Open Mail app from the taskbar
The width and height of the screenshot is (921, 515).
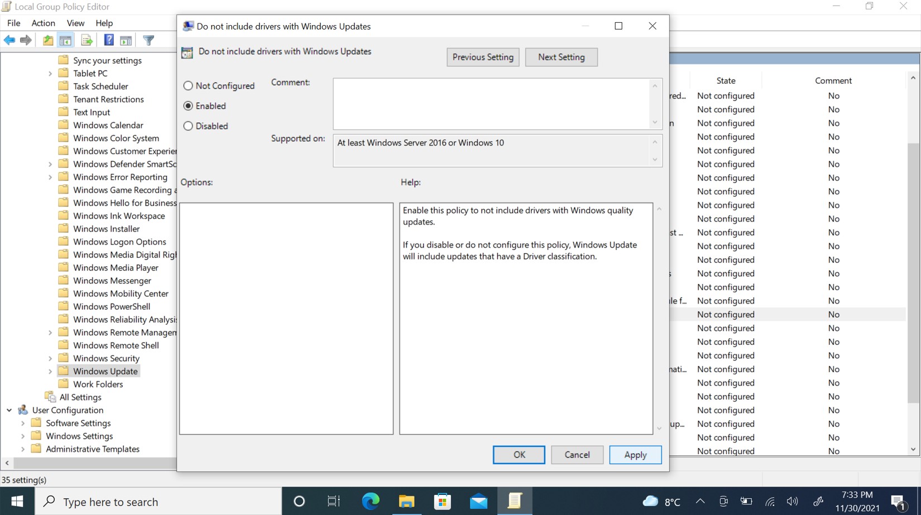click(478, 501)
